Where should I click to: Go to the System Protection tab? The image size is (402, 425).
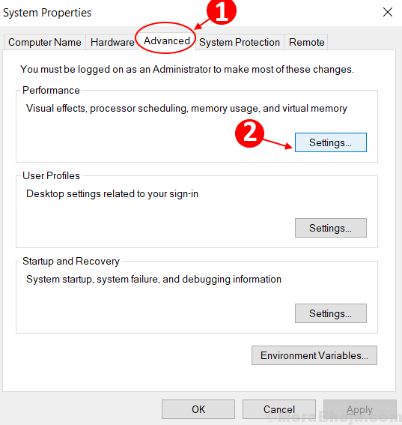pos(240,42)
